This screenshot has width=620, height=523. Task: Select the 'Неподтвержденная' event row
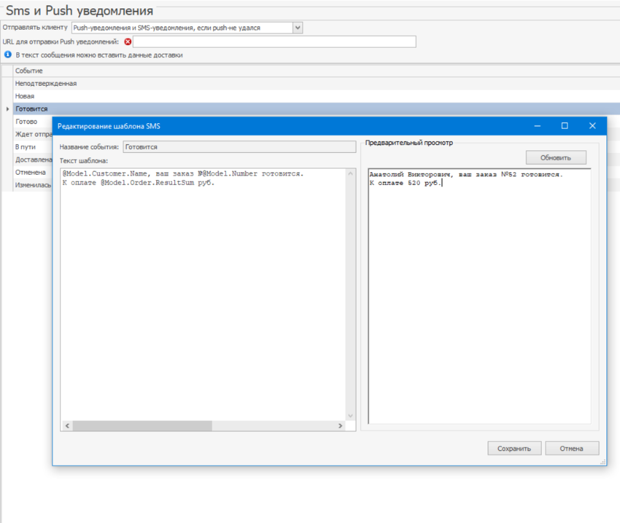pyautogui.click(x=46, y=83)
